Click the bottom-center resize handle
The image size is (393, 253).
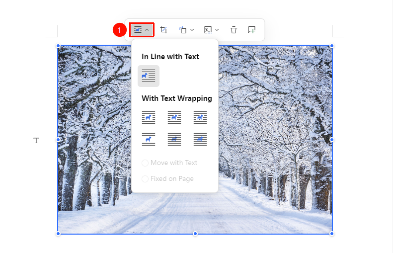[195, 234]
